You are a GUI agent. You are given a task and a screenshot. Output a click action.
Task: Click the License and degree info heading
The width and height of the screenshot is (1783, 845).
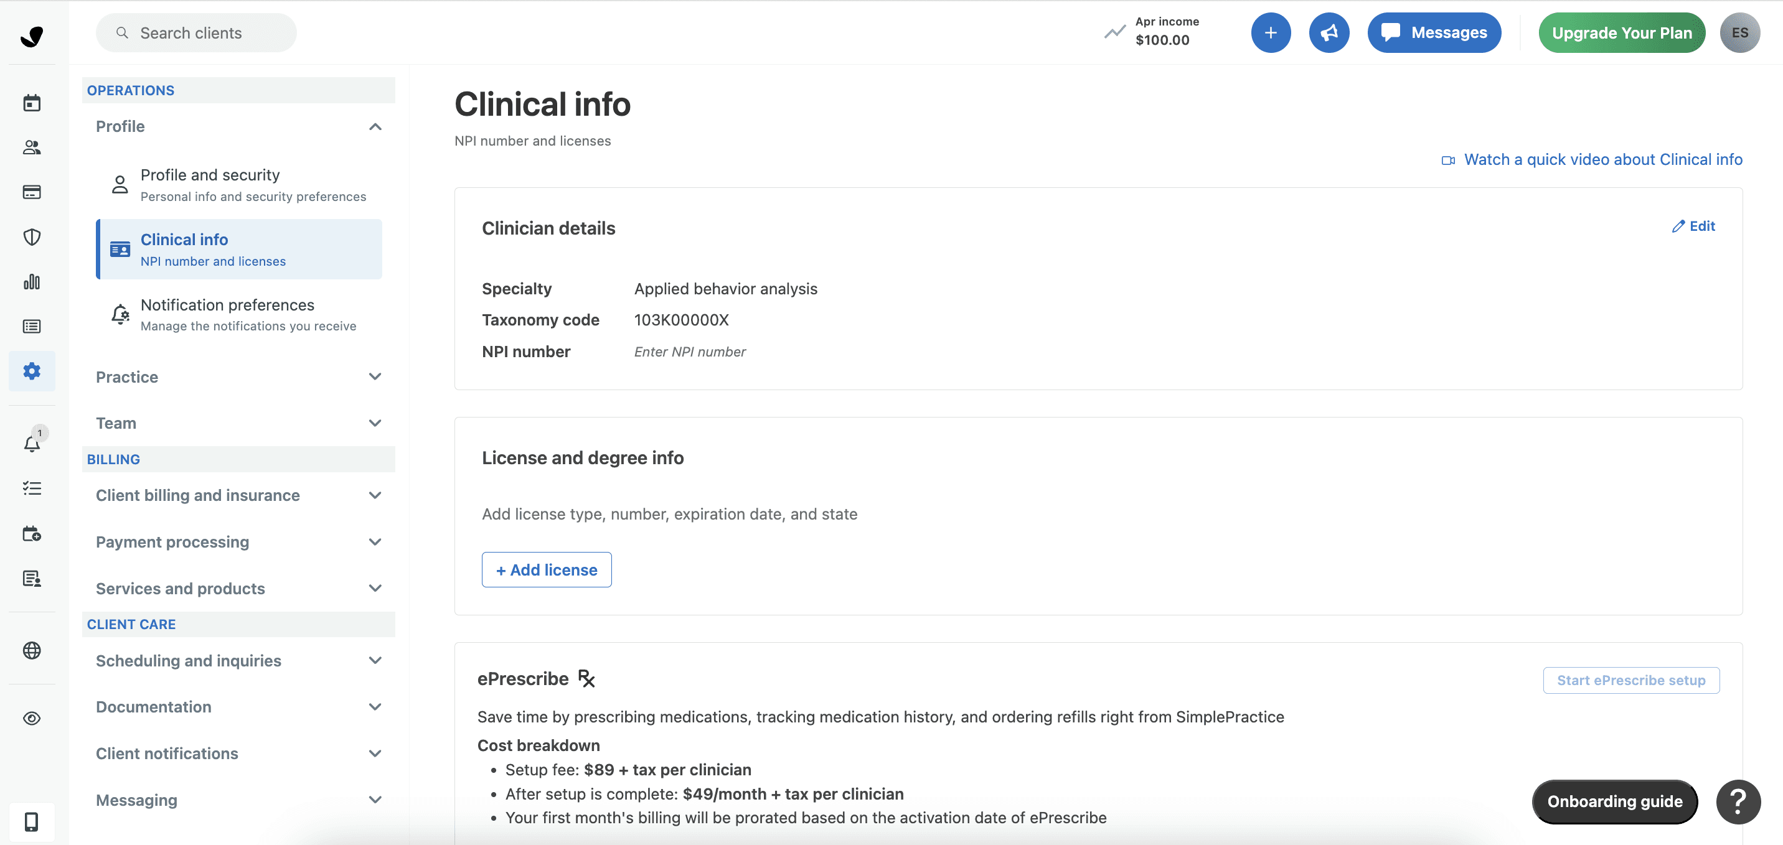(x=582, y=458)
